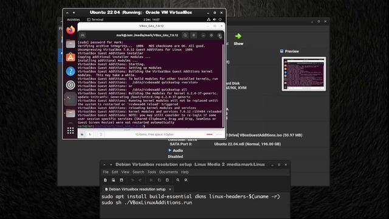389x219 pixels.
Task: Click the volume icon in Ubuntu top bar
Action: tap(215, 19)
